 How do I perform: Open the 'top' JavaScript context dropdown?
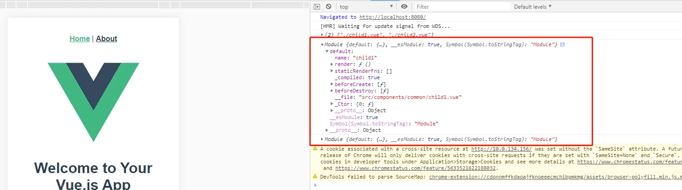(x=366, y=7)
